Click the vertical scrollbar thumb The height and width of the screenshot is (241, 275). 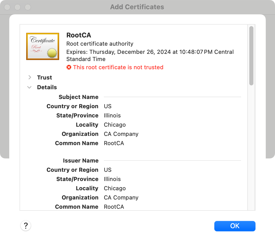251,56
